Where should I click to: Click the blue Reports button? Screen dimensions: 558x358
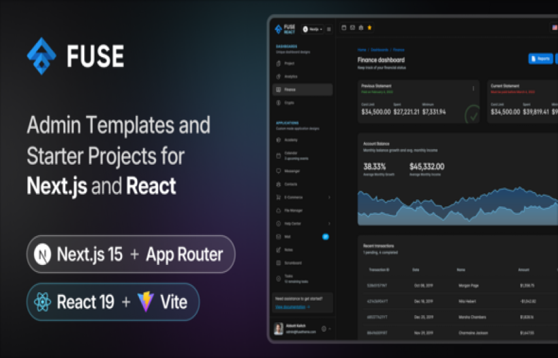point(540,59)
